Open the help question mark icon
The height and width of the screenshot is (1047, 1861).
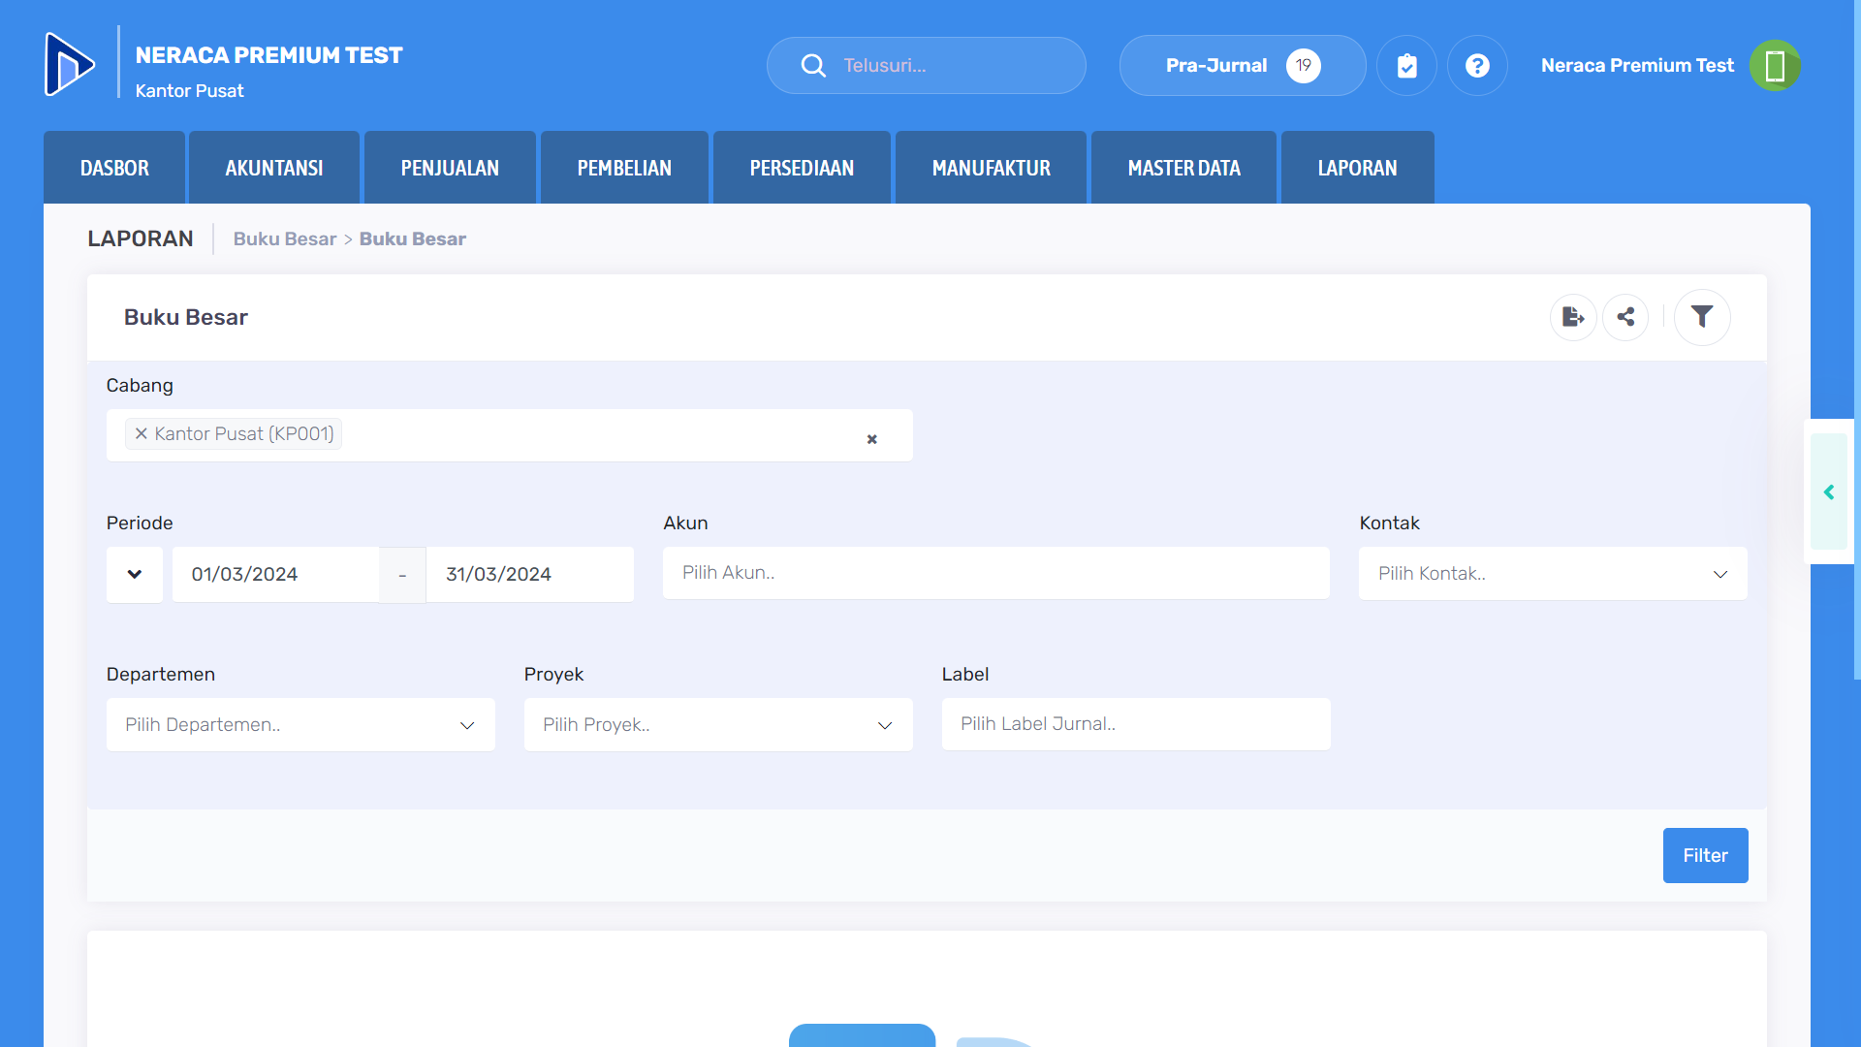(x=1477, y=66)
